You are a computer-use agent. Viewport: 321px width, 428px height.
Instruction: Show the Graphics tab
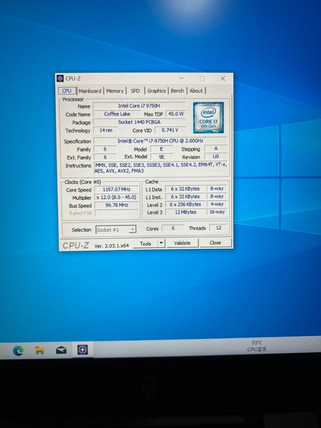(x=157, y=91)
